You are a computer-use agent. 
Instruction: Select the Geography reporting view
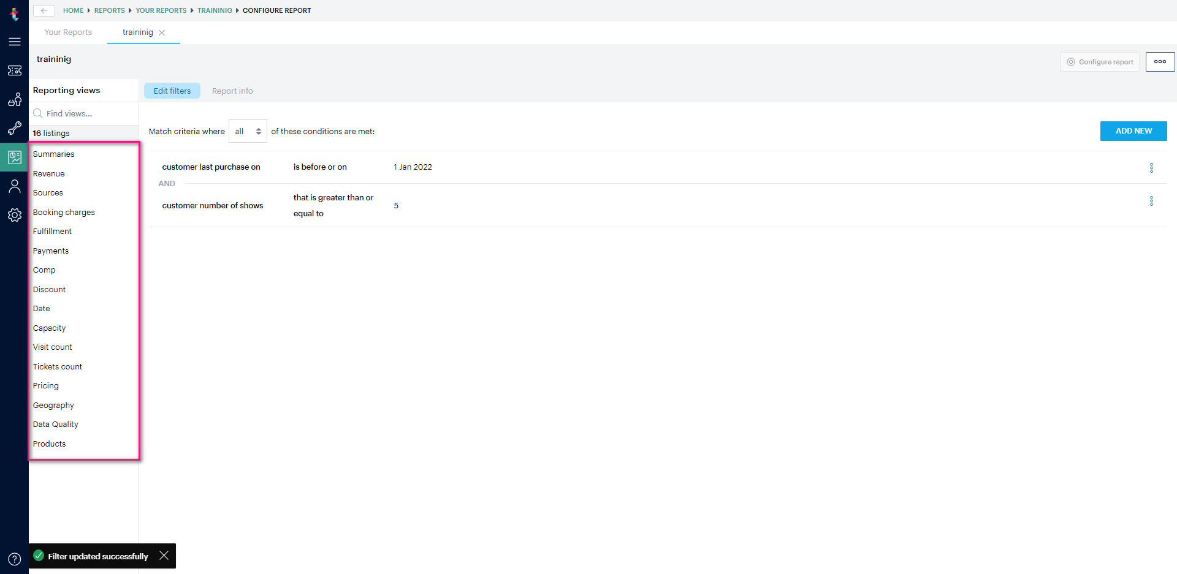[53, 406]
